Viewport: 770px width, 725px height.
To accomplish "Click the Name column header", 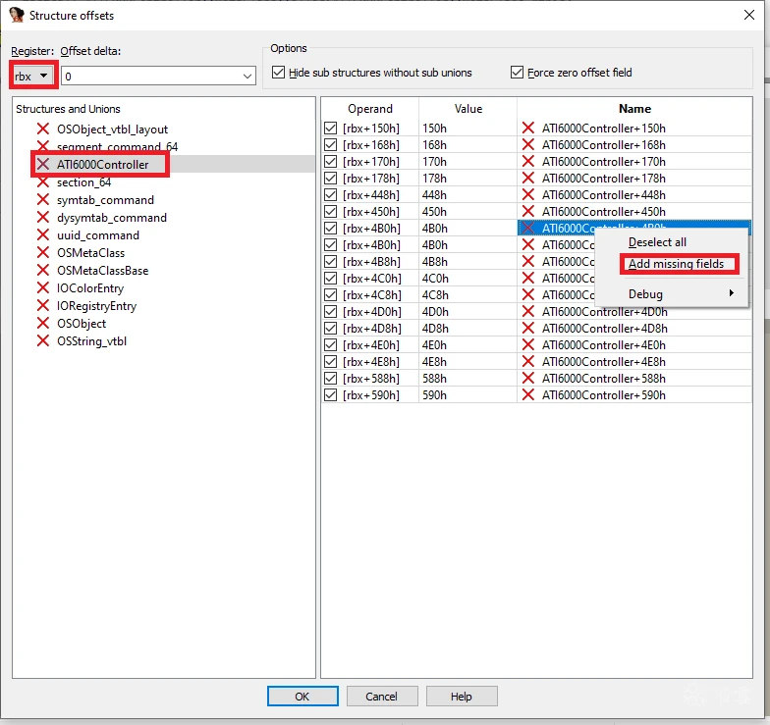I will pos(634,109).
